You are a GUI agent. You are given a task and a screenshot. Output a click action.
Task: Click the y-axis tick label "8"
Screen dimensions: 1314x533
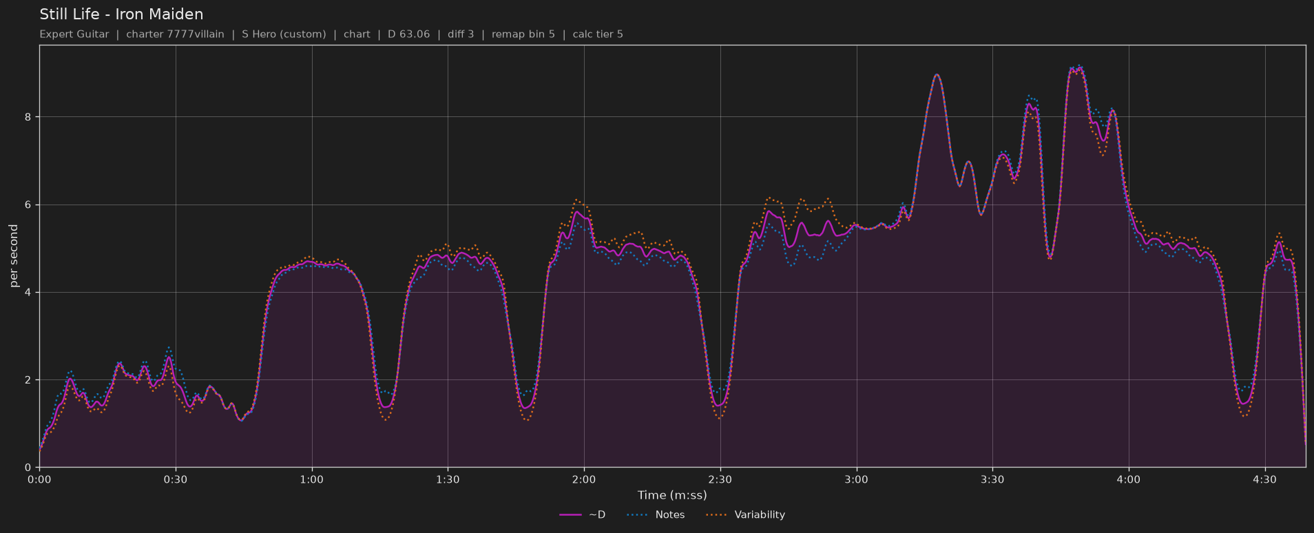pos(28,117)
